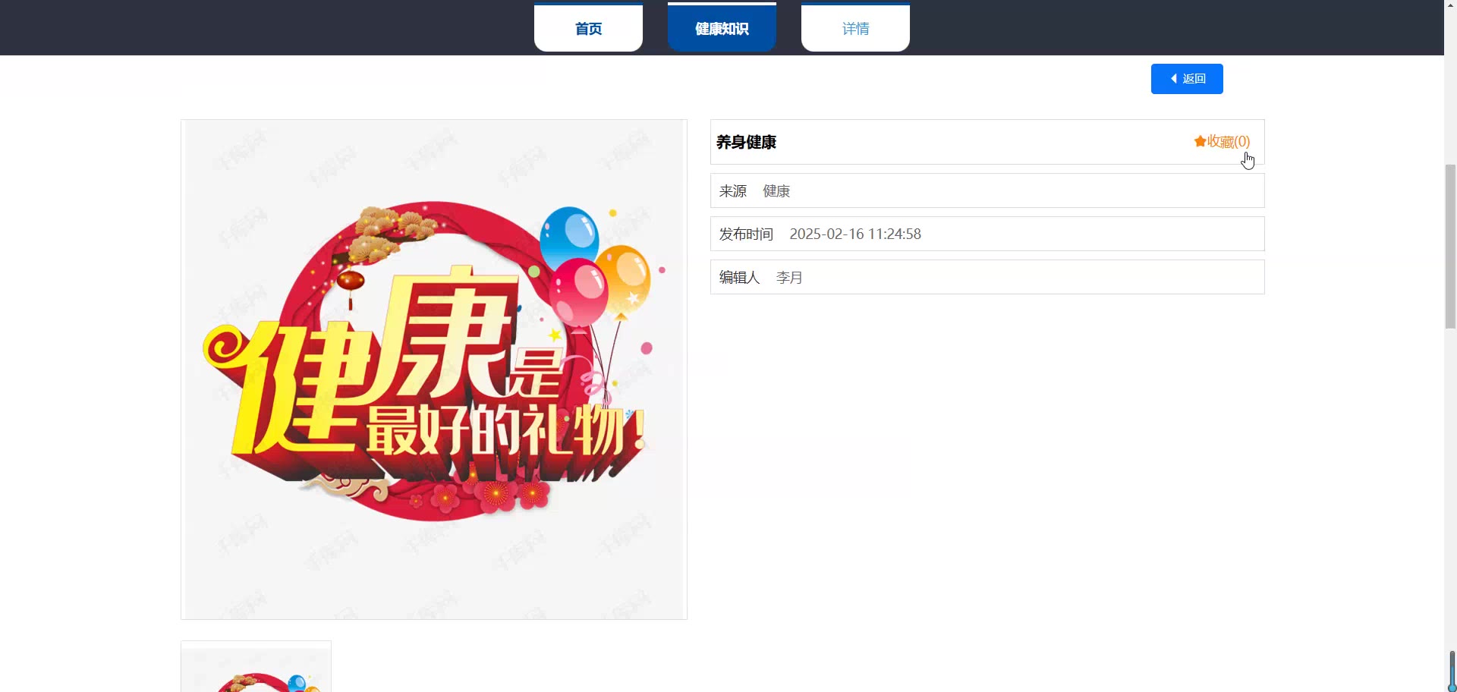The width and height of the screenshot is (1457, 692).
Task: Click the 来源 label
Action: coord(733,191)
